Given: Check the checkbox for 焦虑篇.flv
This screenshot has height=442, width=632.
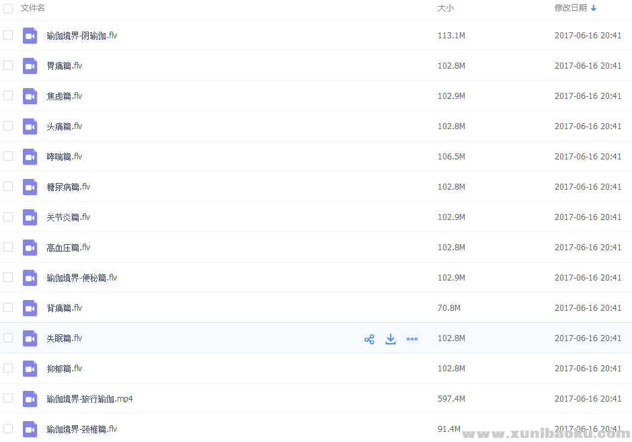Looking at the screenshot, I should pos(8,96).
